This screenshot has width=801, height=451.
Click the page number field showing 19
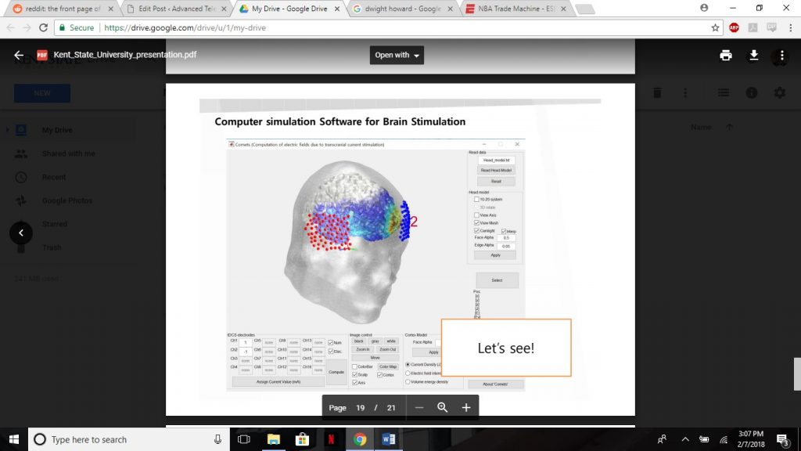(x=360, y=407)
